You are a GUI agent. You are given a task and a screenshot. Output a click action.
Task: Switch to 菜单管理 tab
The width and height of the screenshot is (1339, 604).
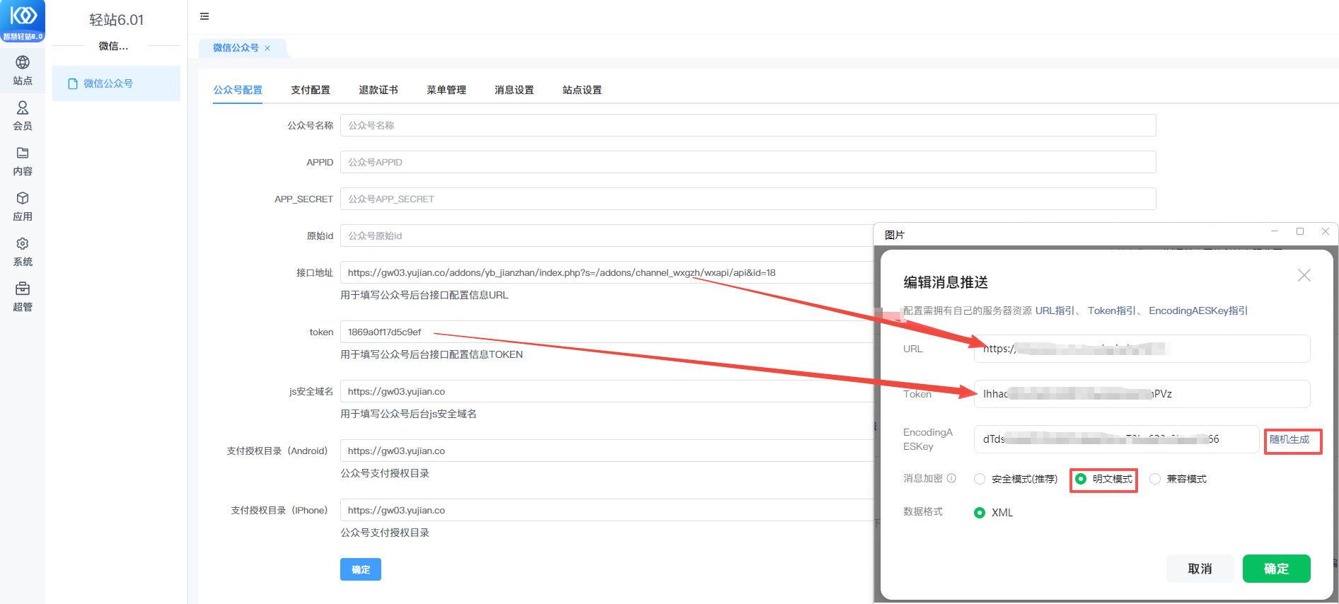tap(446, 90)
